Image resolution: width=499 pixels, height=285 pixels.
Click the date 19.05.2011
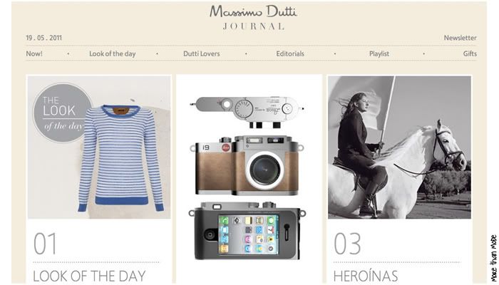(x=44, y=38)
